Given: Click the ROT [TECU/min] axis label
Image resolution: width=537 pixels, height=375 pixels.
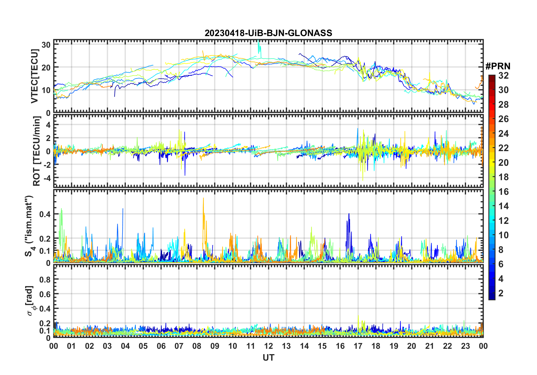Looking at the screenshot, I should point(36,151).
